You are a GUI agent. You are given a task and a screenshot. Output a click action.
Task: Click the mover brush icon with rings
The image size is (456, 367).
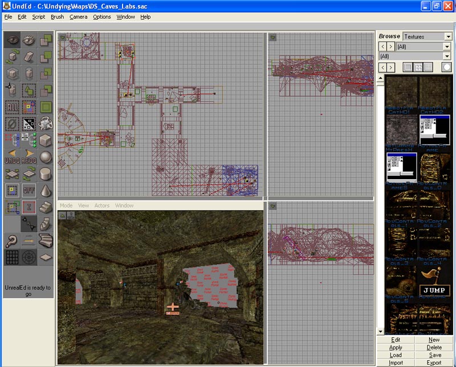click(x=46, y=123)
